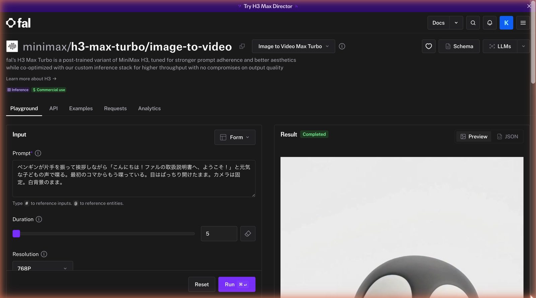Click the Completed status badge

314,134
